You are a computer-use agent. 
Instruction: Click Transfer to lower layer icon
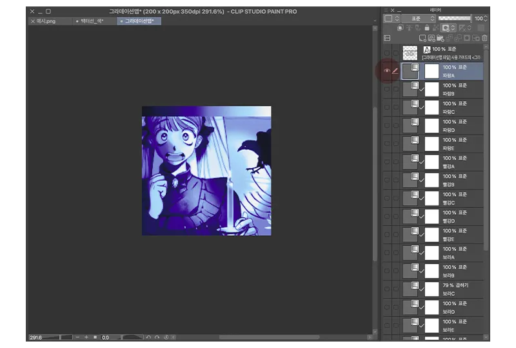pos(449,38)
